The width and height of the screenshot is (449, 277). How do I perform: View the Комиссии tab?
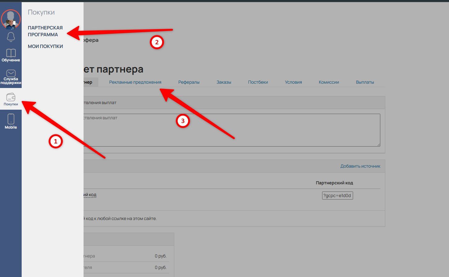click(329, 82)
